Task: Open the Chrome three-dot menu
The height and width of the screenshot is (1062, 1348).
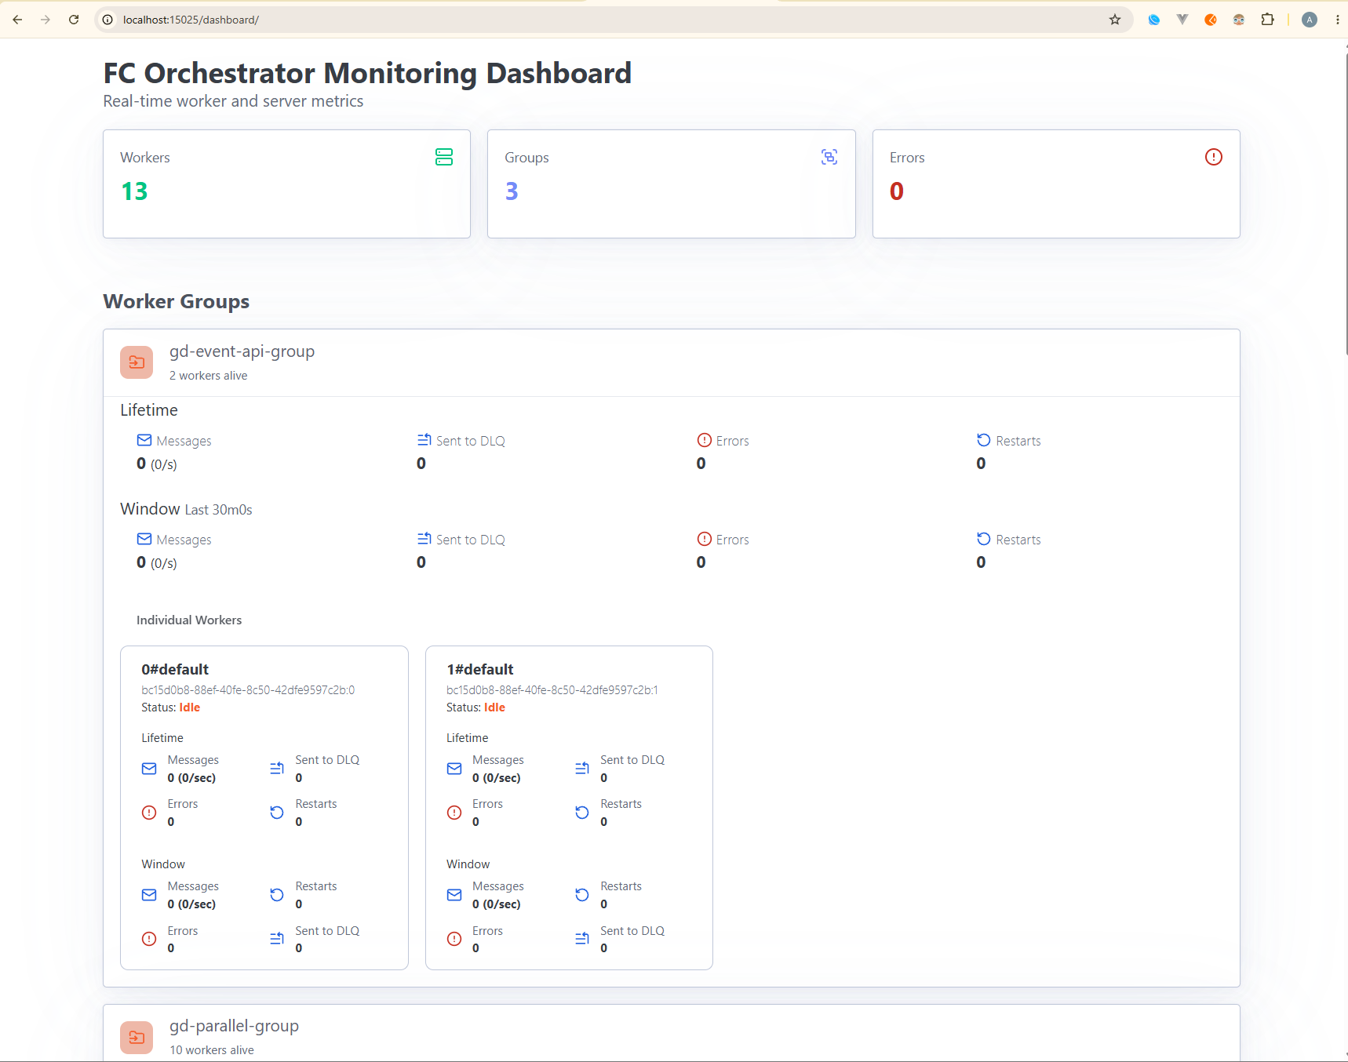Action: point(1337,20)
